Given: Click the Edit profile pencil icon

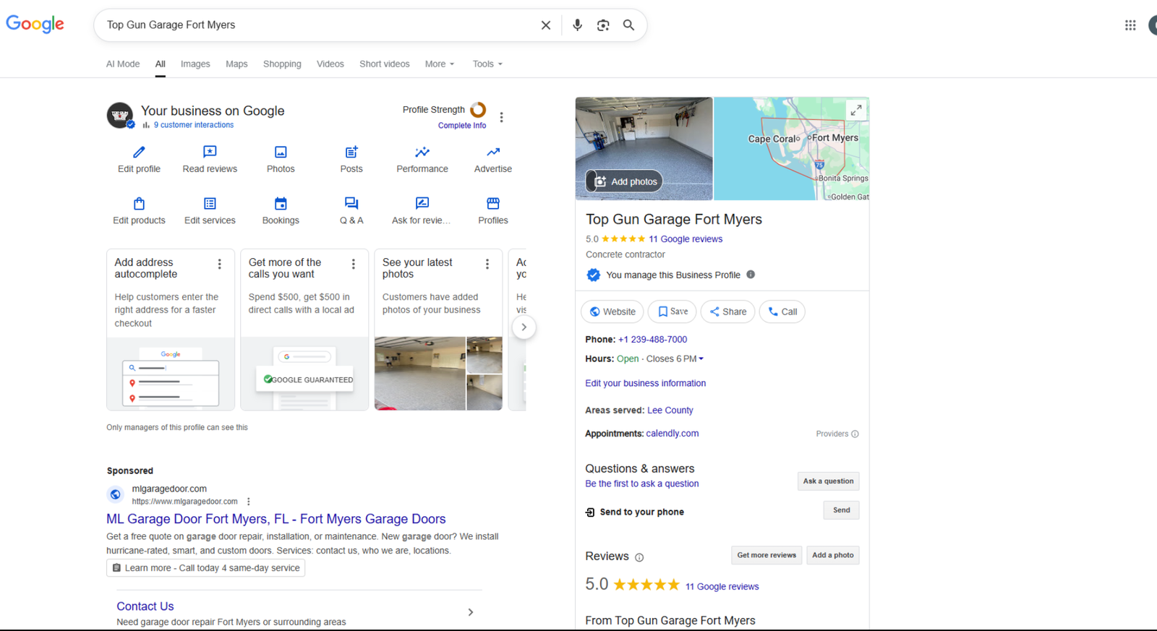Looking at the screenshot, I should click(x=139, y=152).
